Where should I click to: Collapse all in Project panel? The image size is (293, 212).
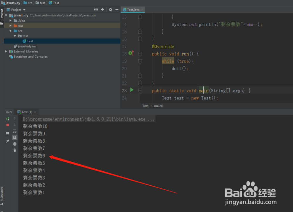click(x=102, y=10)
